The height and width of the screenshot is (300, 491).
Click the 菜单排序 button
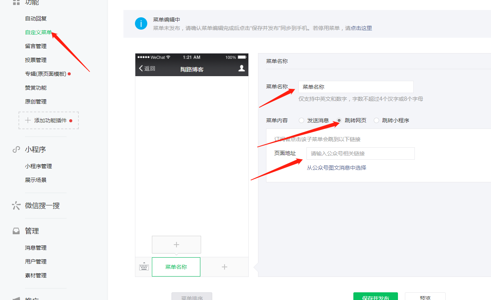192,296
